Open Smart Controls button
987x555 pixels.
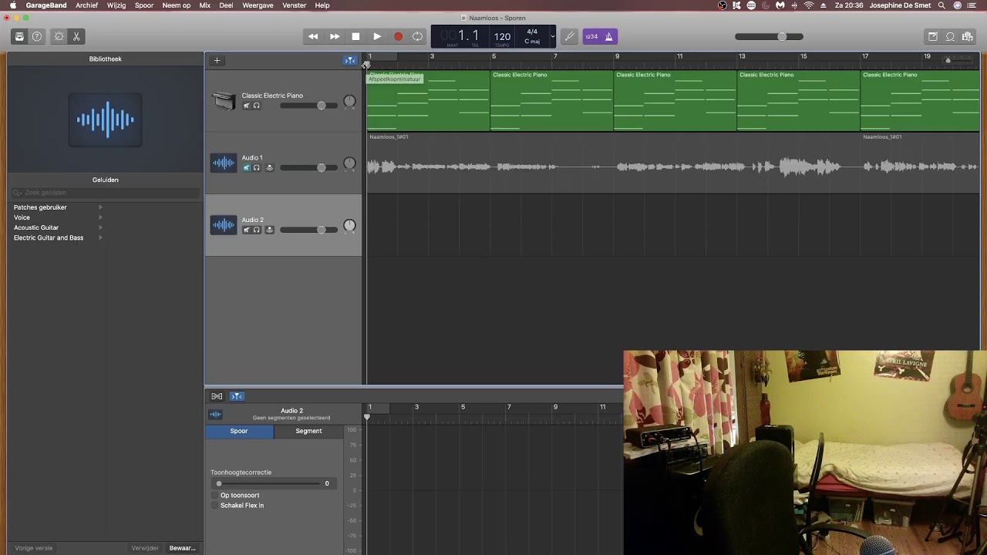pyautogui.click(x=59, y=36)
